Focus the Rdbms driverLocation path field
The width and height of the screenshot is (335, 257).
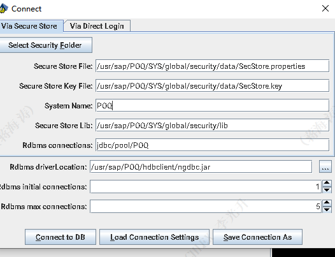pyautogui.click(x=201, y=166)
